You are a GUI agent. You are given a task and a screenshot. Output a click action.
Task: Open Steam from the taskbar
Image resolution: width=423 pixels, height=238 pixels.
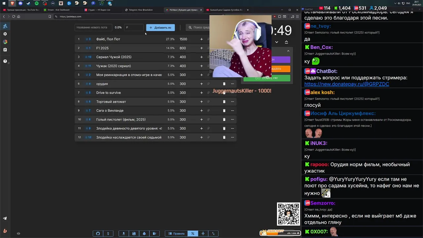(28, 3)
